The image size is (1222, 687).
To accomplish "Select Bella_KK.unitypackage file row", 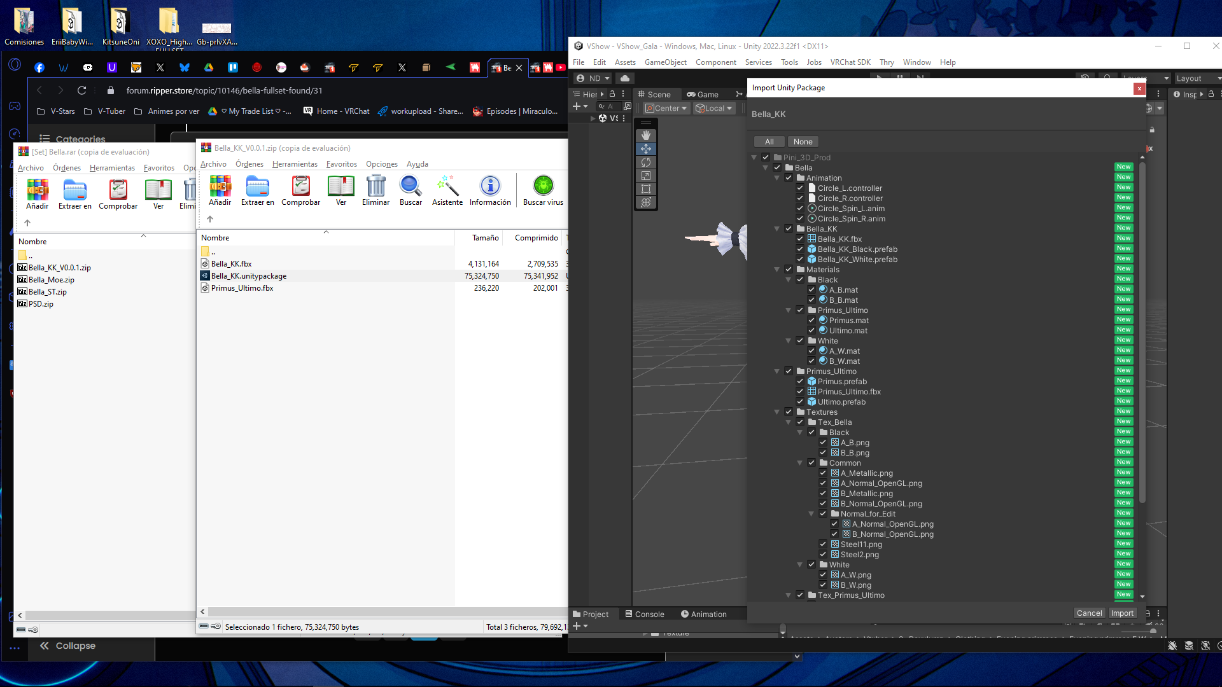I will click(382, 276).
